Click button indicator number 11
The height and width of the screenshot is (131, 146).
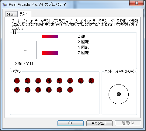pyautogui.click(x=38, y=90)
